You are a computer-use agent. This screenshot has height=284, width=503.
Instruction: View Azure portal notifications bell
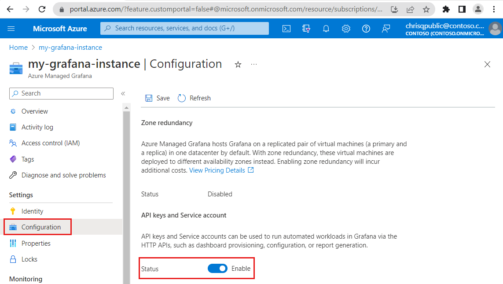(326, 29)
